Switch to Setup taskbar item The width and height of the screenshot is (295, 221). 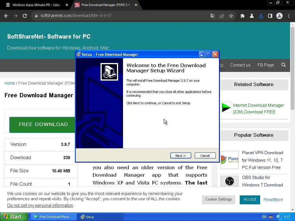(101, 217)
